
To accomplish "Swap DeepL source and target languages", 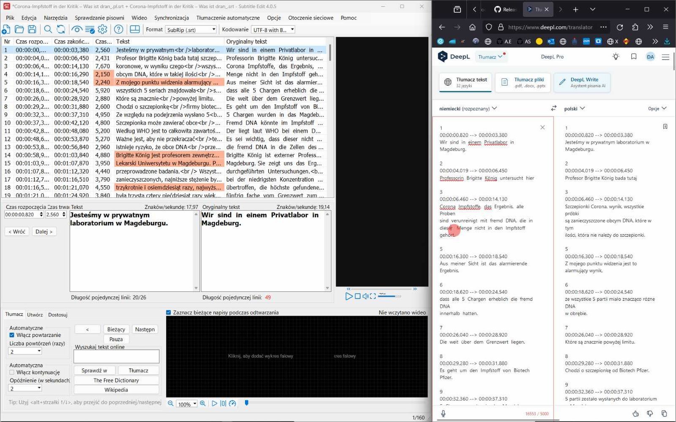I will click(x=554, y=108).
